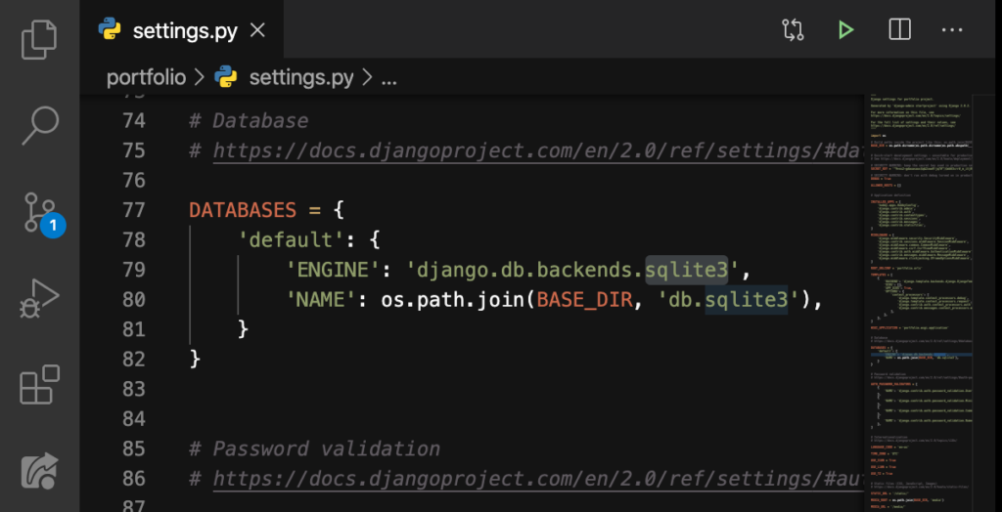Click the # Database comment
Image resolution: width=1002 pixels, height=512 pixels.
[249, 120]
